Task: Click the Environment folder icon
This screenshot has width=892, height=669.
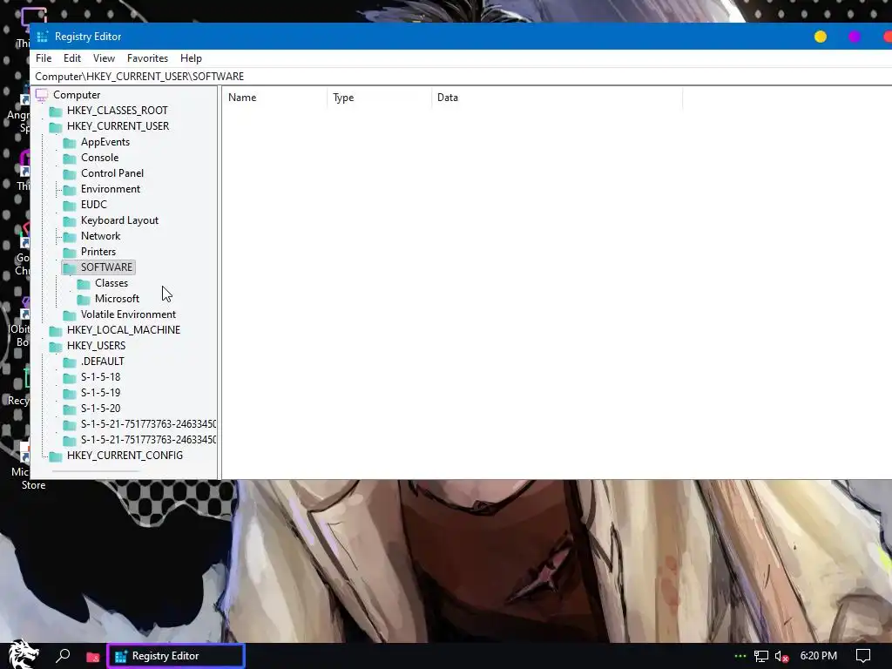Action: (70, 189)
